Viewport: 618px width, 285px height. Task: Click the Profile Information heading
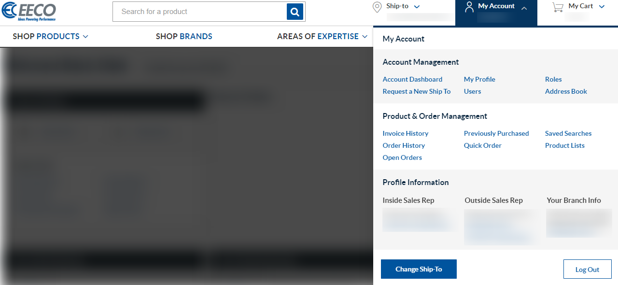click(x=416, y=182)
